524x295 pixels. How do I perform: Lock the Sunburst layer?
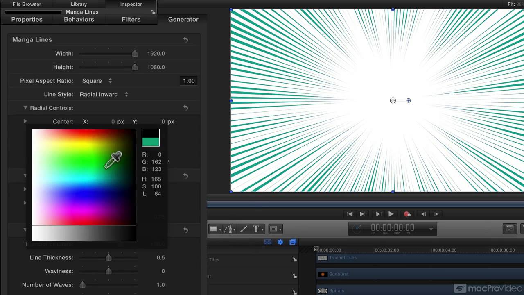coord(294,276)
